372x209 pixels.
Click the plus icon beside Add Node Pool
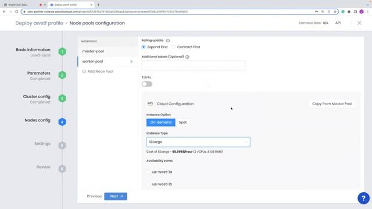[x=84, y=71]
